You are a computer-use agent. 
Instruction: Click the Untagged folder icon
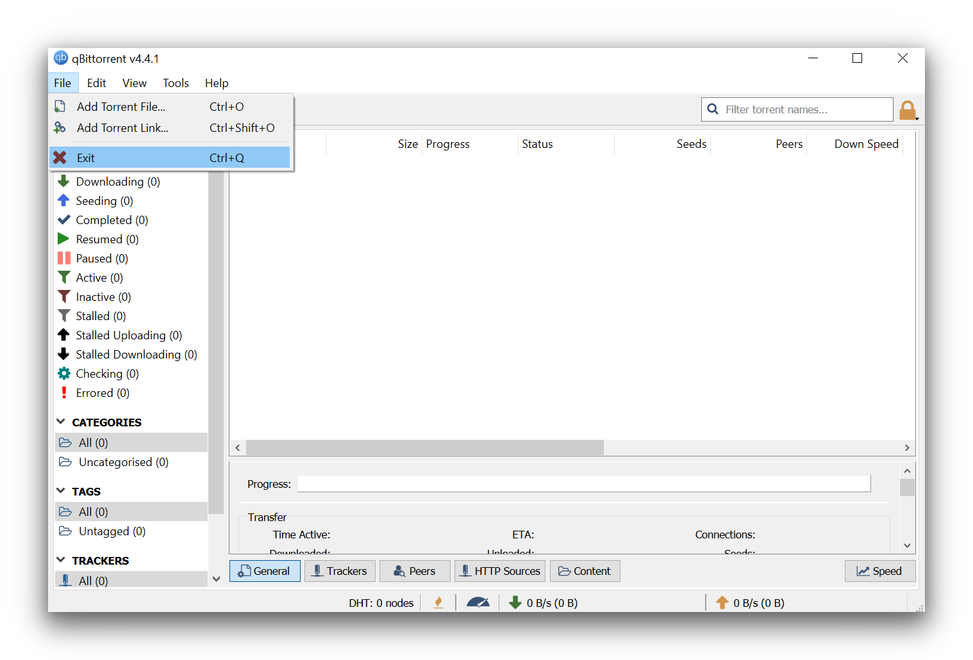(x=65, y=531)
